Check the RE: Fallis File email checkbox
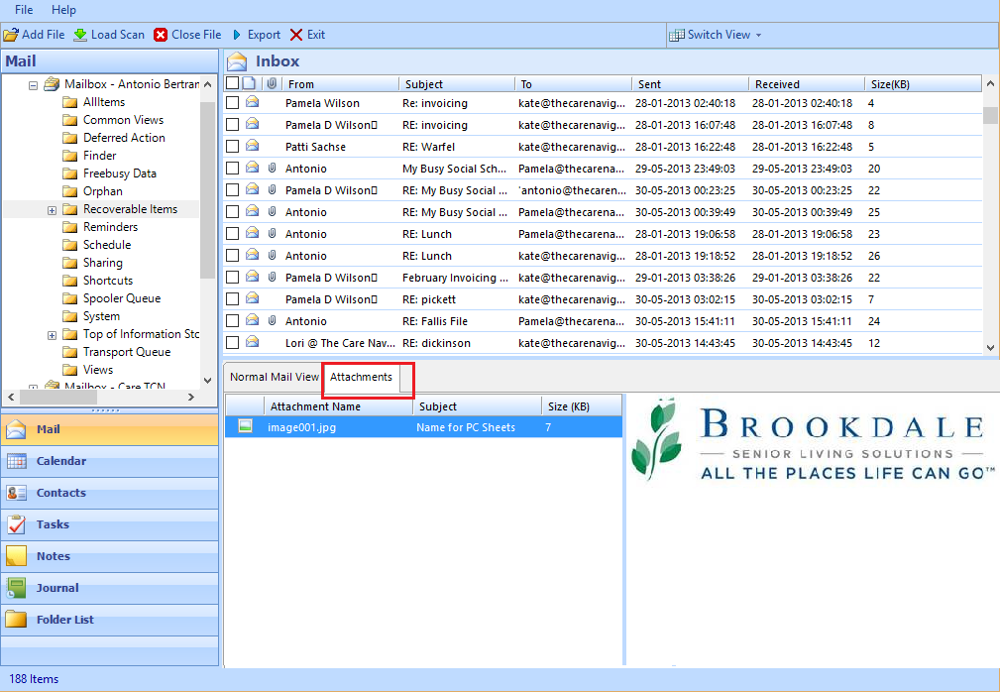 click(233, 320)
